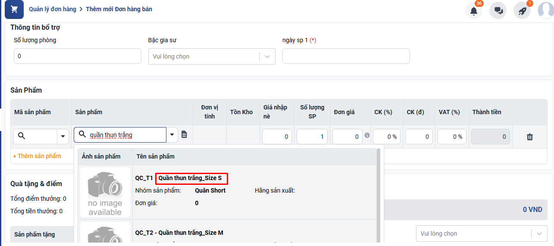This screenshot has width=554, height=246.
Task: Expand the Bậc gia sư dropdown
Action: click(267, 56)
